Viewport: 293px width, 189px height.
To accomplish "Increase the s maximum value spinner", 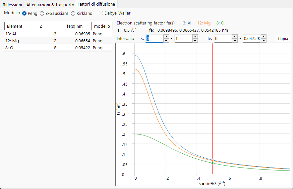I will [x=195, y=36].
